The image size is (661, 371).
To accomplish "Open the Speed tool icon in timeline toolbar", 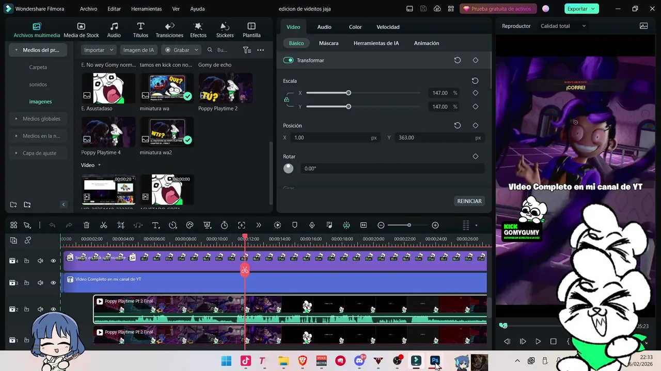I will [173, 225].
